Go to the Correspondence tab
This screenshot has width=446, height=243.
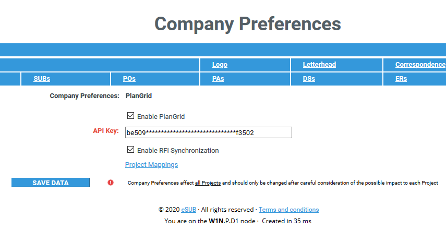(x=420, y=65)
